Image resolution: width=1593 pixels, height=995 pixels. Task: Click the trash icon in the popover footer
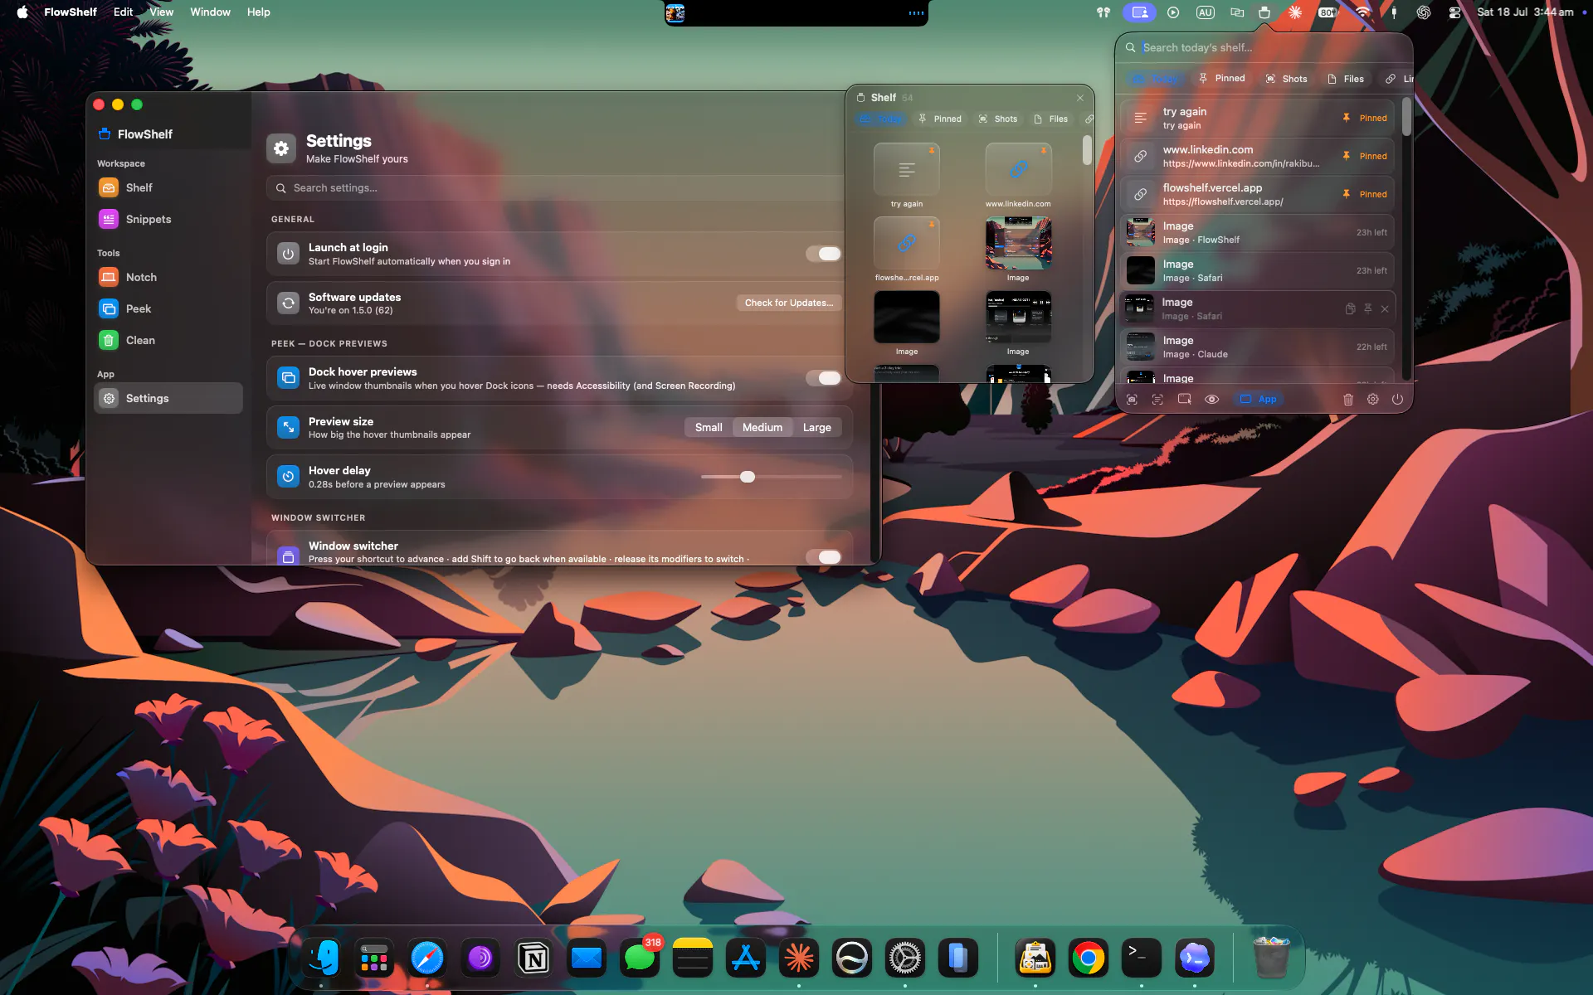point(1348,400)
